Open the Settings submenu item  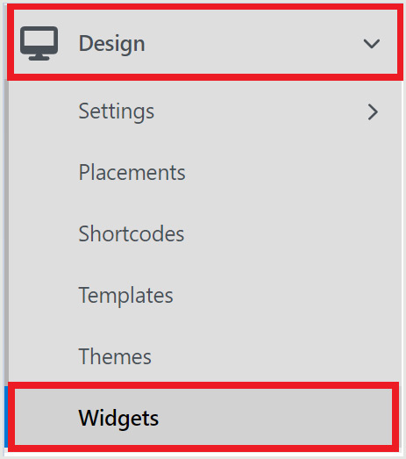click(x=205, y=111)
